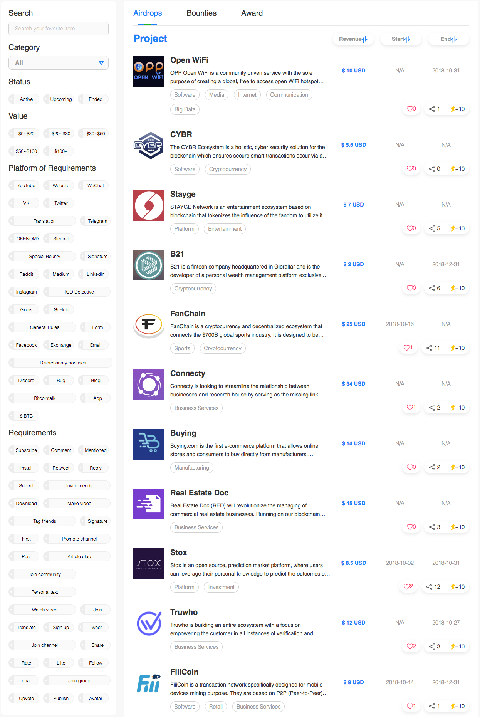Sort projects by Revenue
The image size is (480, 717).
(x=353, y=39)
